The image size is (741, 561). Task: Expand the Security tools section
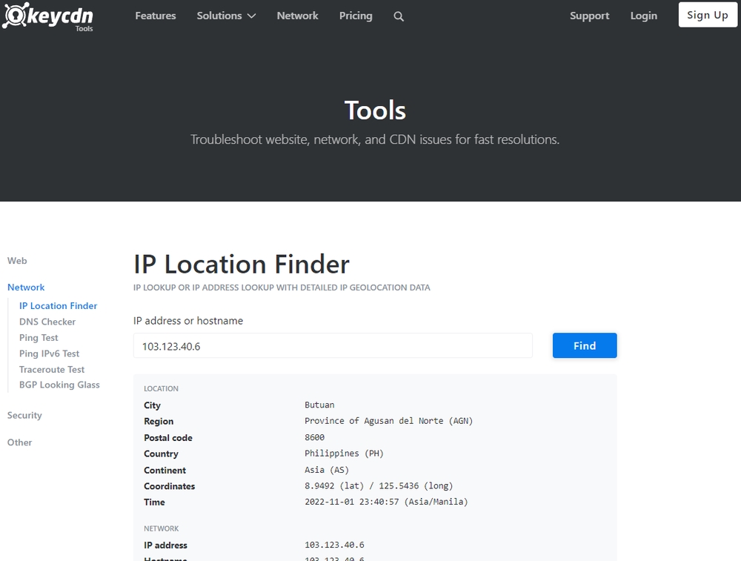pyautogui.click(x=24, y=415)
